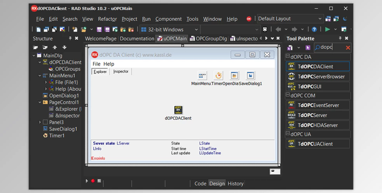Select Timer1 in Structure tree

click(x=57, y=136)
